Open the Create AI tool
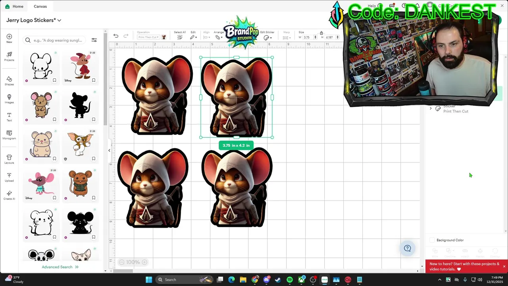The height and width of the screenshot is (286, 508). point(9,195)
